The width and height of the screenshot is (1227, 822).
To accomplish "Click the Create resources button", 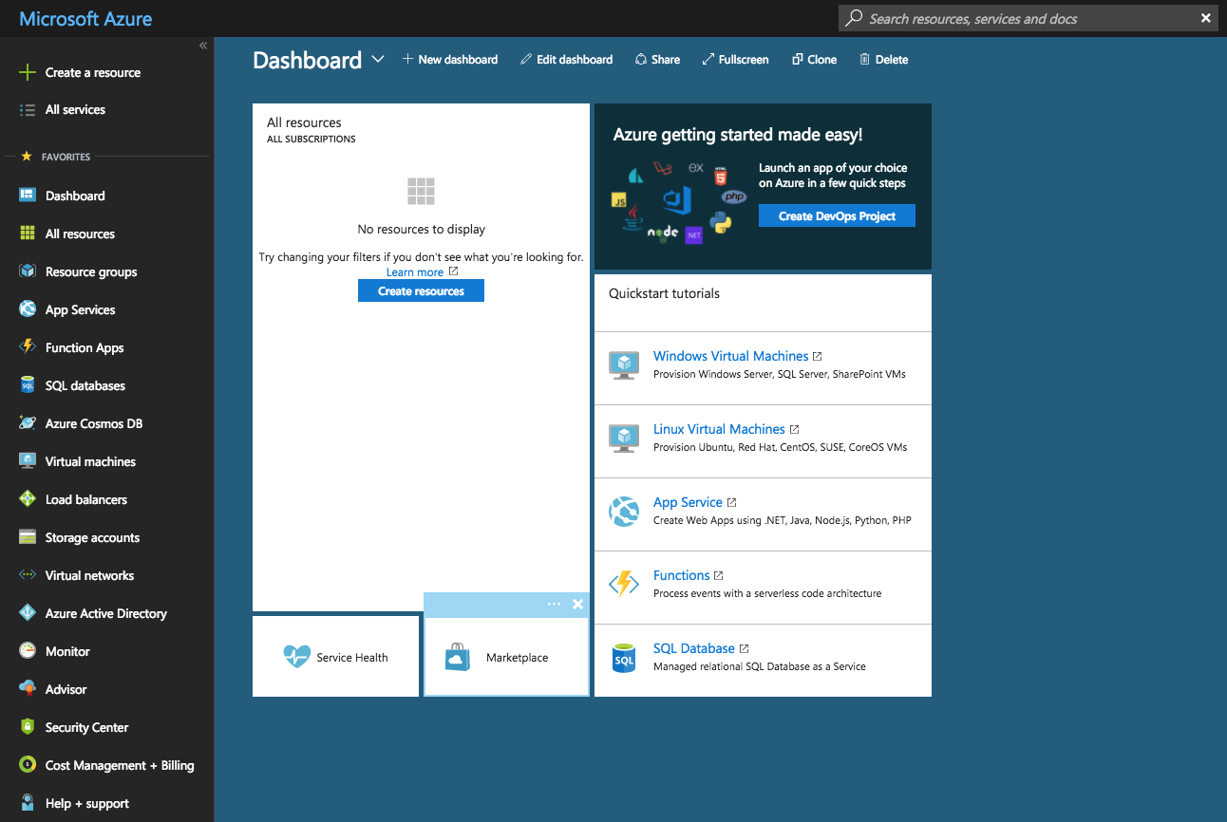I will coord(421,290).
